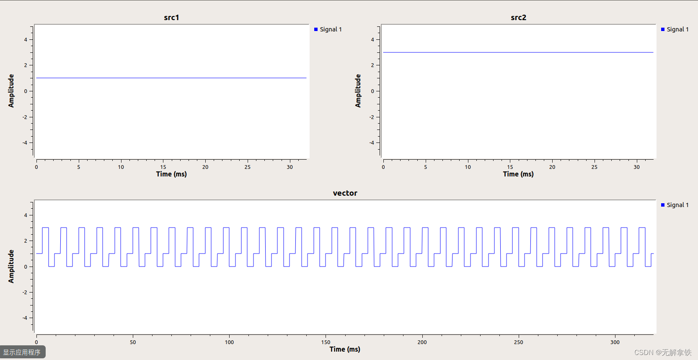Screen dimensions: 698x360
Task: Click the 15 tick on src1 time axis
Action: (163, 167)
